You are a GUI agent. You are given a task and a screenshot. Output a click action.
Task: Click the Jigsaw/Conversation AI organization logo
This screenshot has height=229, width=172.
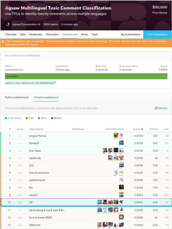click(8, 24)
